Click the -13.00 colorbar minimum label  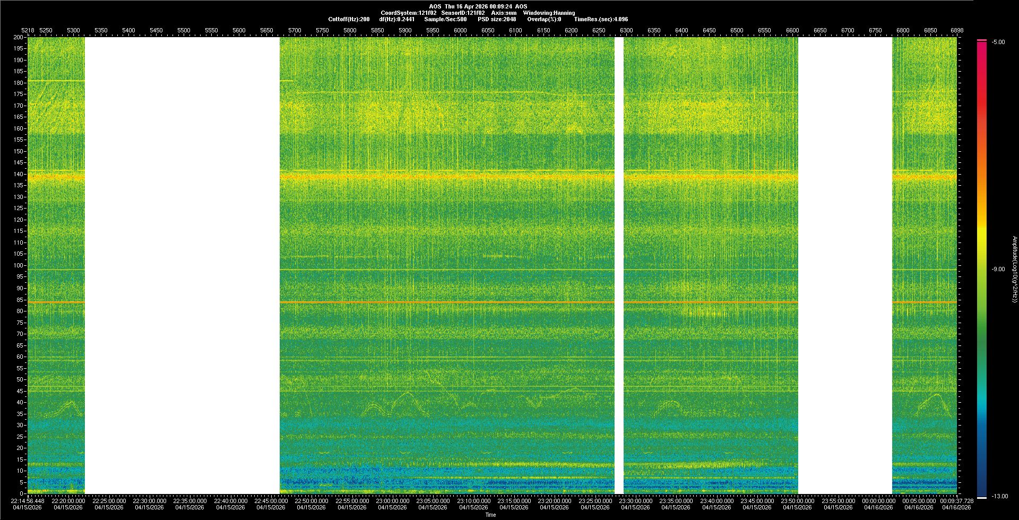coord(1000,496)
